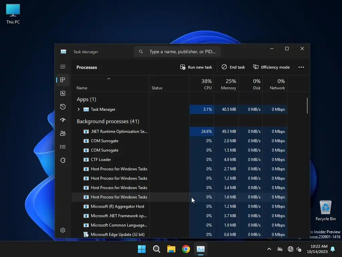
Task: Launch Google Chrome from the taskbar
Action: click(x=186, y=249)
